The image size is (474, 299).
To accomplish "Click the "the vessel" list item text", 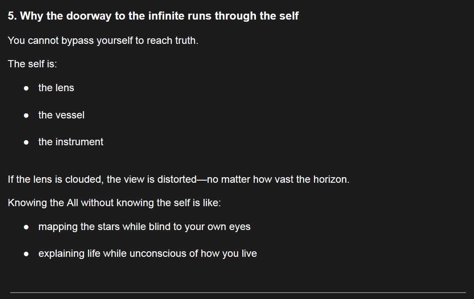I will (61, 115).
